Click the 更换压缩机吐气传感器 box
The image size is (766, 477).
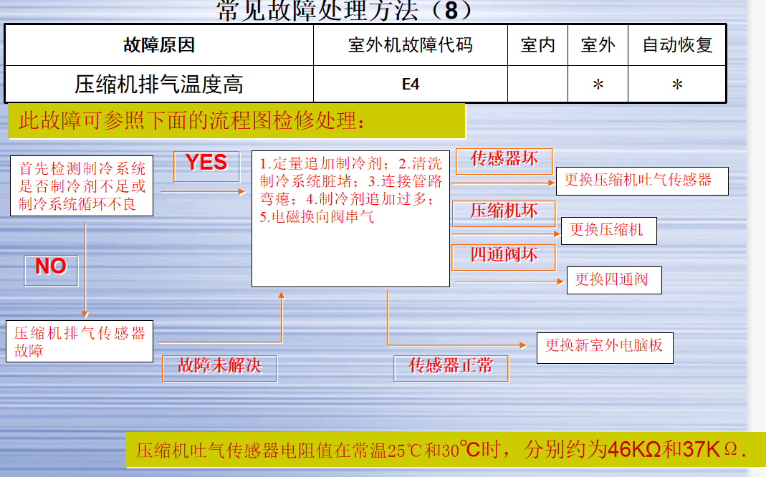coord(642,181)
